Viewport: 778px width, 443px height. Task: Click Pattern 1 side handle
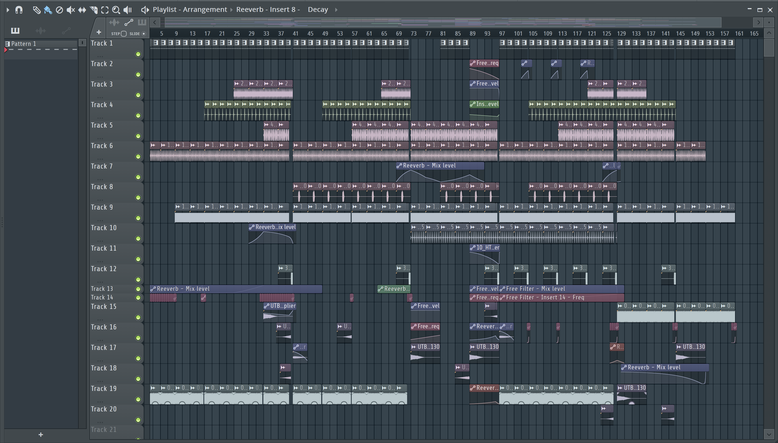(82, 43)
